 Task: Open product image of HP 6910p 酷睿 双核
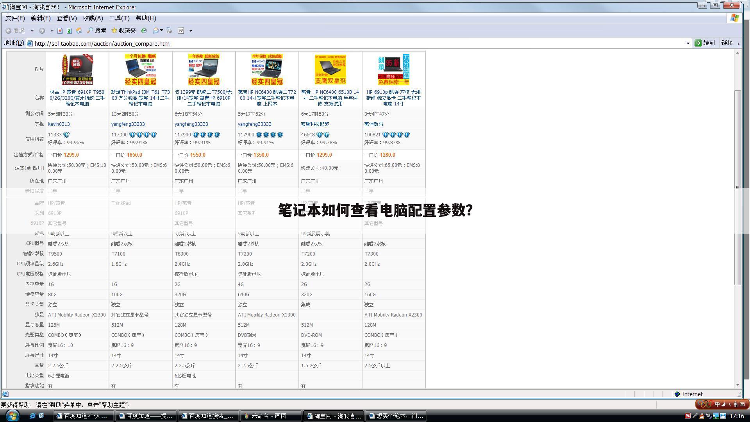(x=393, y=70)
